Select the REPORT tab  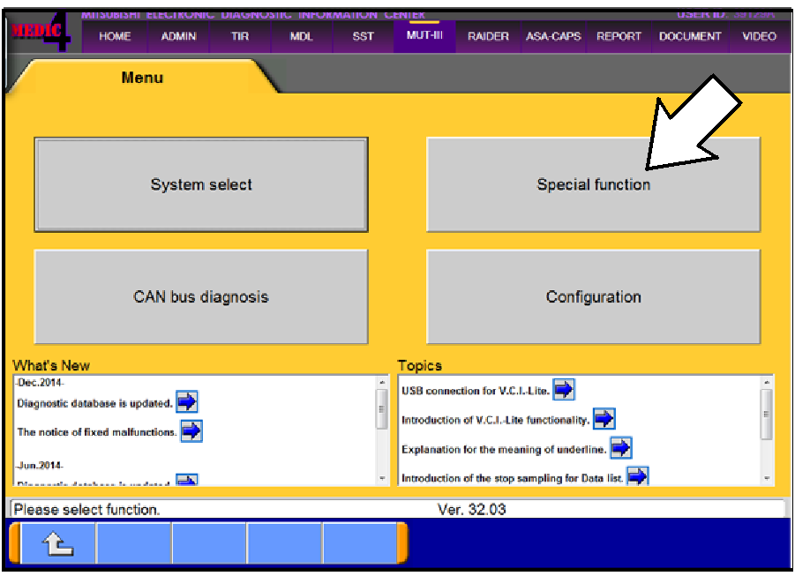pyautogui.click(x=619, y=37)
